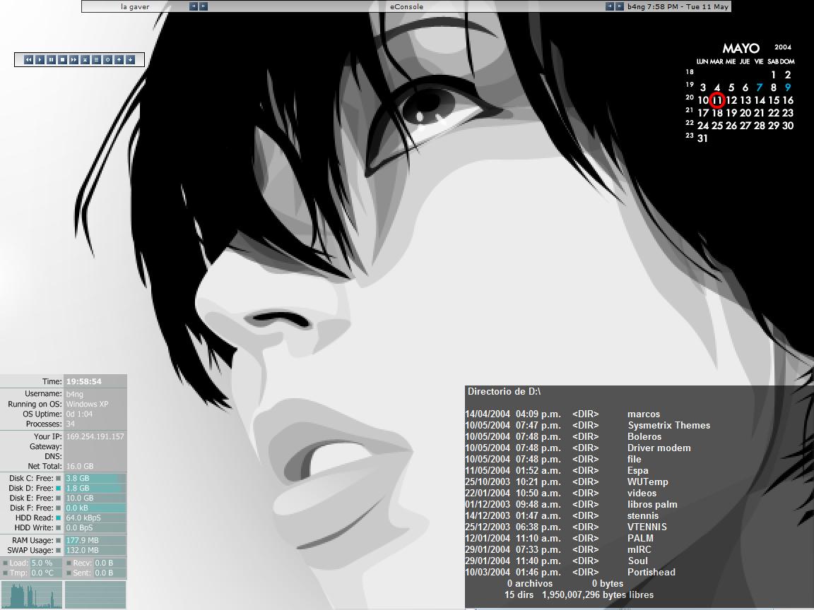Click the left arrow next to the clock
The height and width of the screenshot is (610, 814).
610,6
